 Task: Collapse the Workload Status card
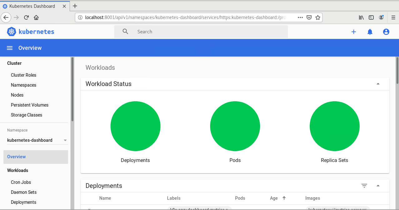pos(378,84)
